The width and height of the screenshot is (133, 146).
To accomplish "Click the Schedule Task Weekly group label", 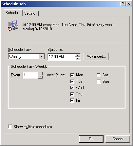I will pyautogui.click(x=29, y=66).
